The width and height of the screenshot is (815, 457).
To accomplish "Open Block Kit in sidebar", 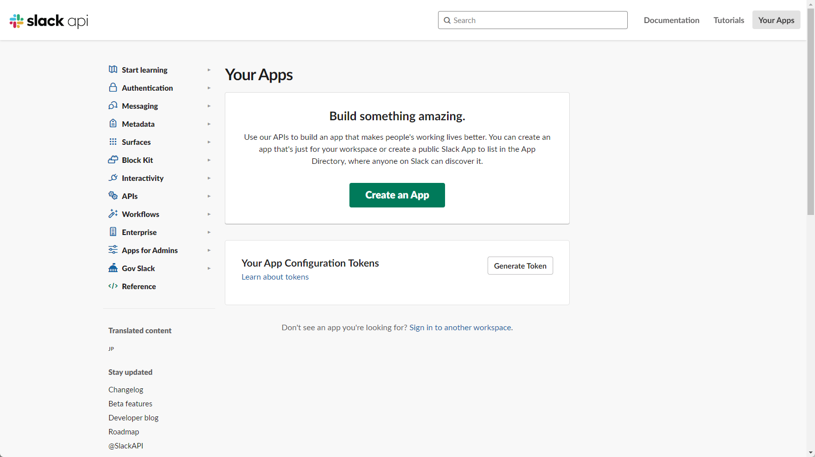I will (137, 160).
